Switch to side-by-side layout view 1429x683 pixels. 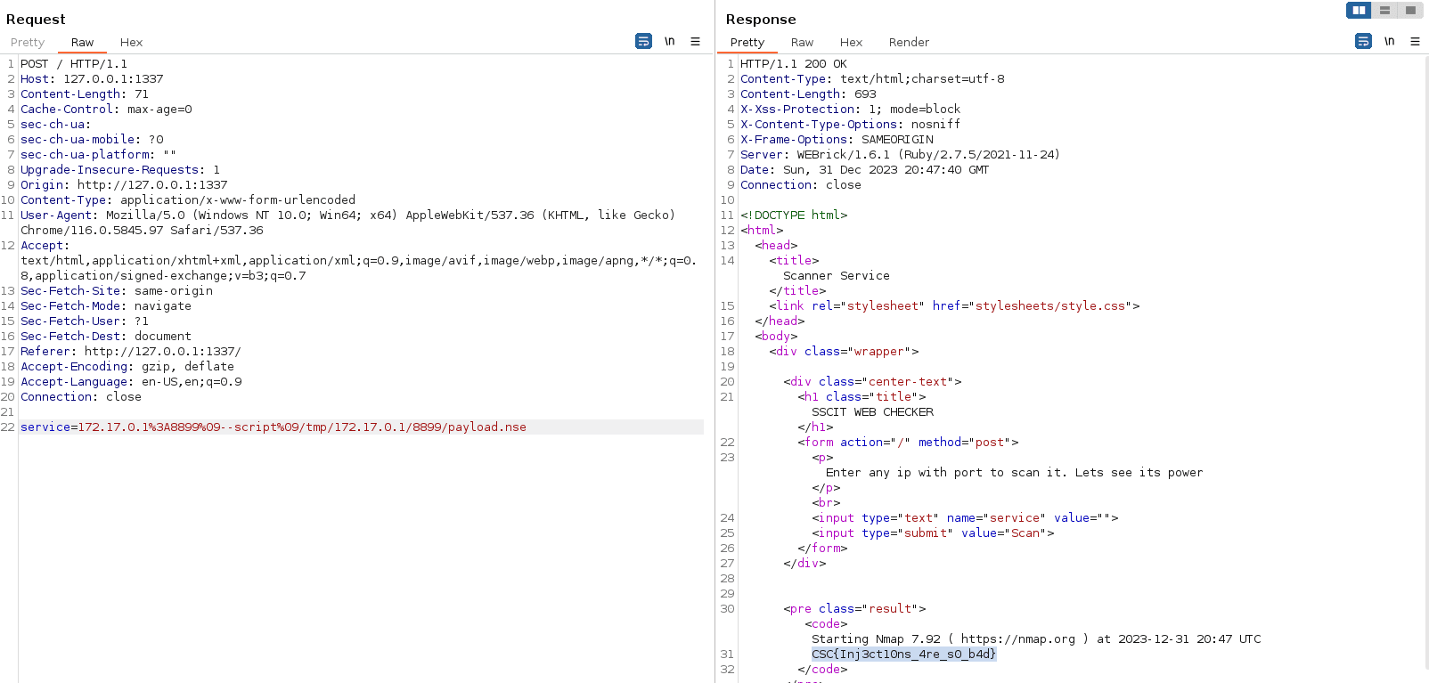point(1359,10)
